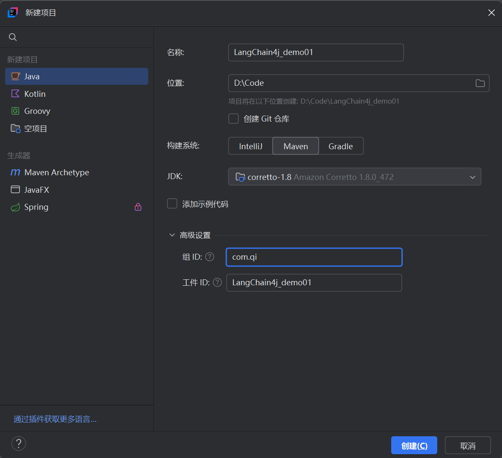Choose Maven as build system
This screenshot has width=502, height=458.
(x=295, y=146)
